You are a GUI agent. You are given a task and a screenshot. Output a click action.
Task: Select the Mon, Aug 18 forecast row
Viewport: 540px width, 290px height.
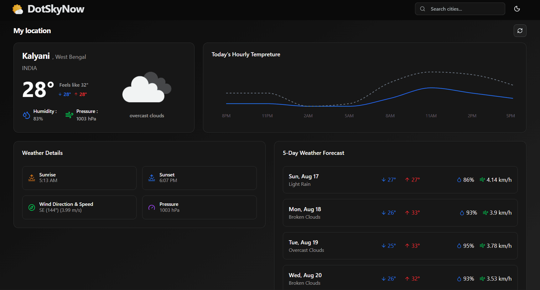pos(400,213)
